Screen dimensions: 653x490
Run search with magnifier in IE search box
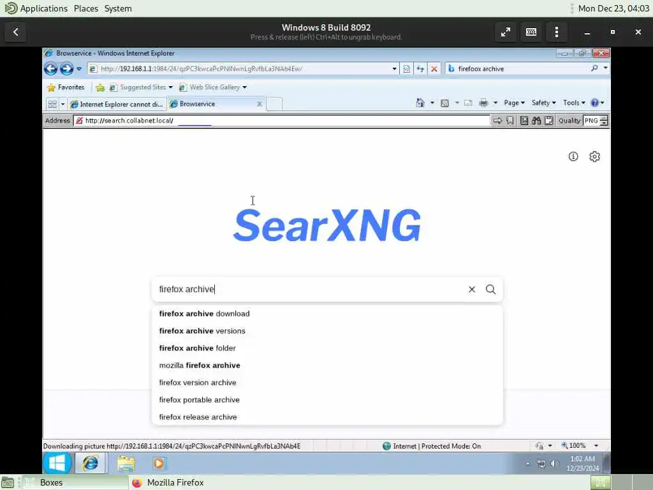(594, 68)
